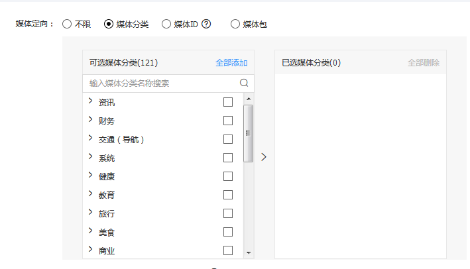
Task: Click the media category search field
Action: (162, 83)
